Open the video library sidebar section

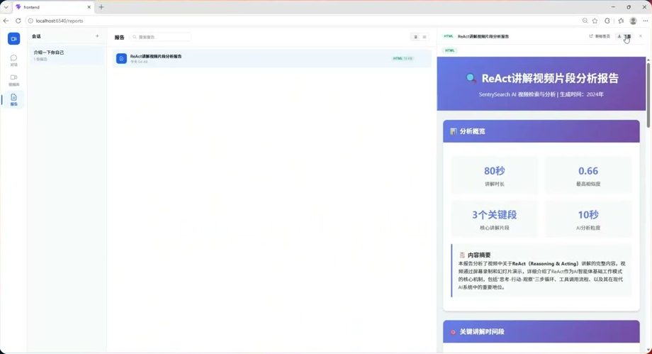[x=13, y=80]
